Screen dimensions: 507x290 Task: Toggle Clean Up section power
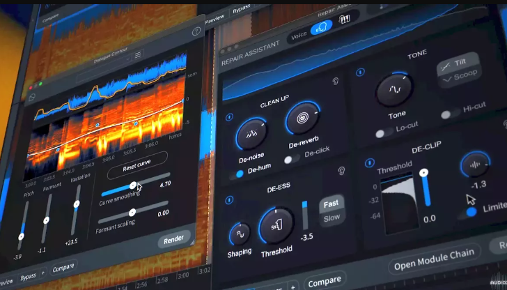click(x=230, y=117)
